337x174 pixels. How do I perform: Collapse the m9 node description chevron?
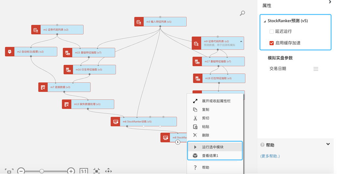[241, 41]
